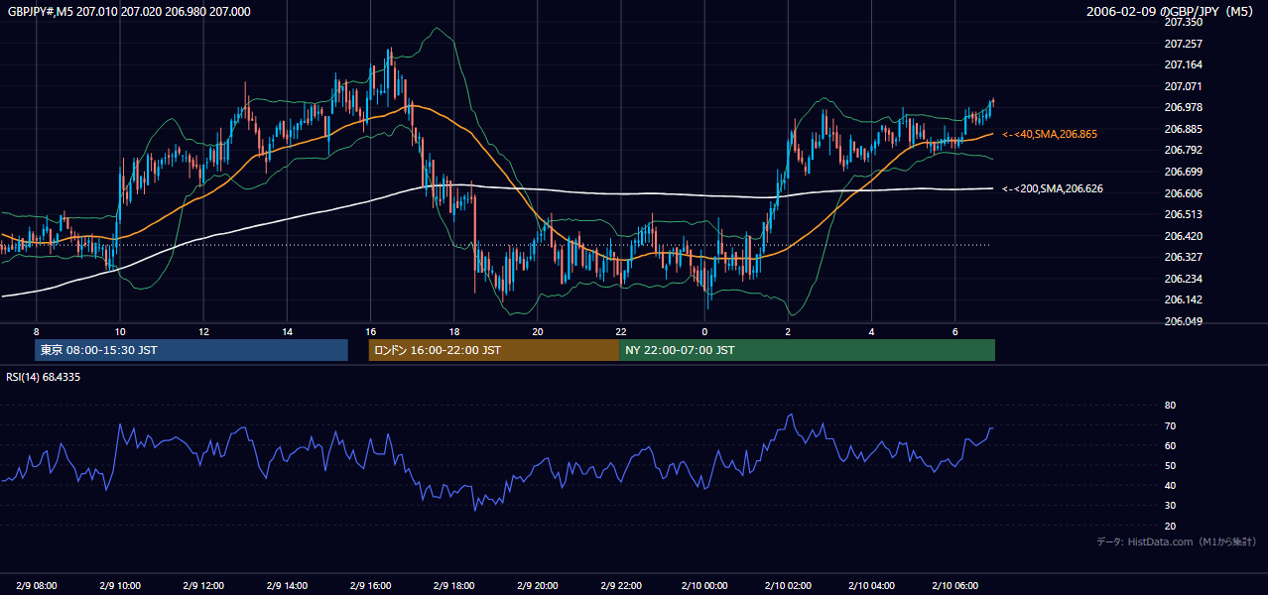1268x595 pixels.
Task: Click price level 206.049 on the axis
Action: point(1183,321)
